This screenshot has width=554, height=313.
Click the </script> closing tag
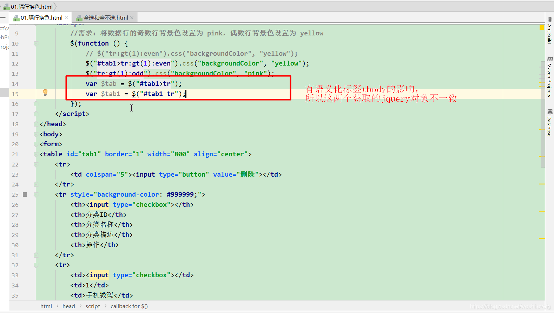72,114
